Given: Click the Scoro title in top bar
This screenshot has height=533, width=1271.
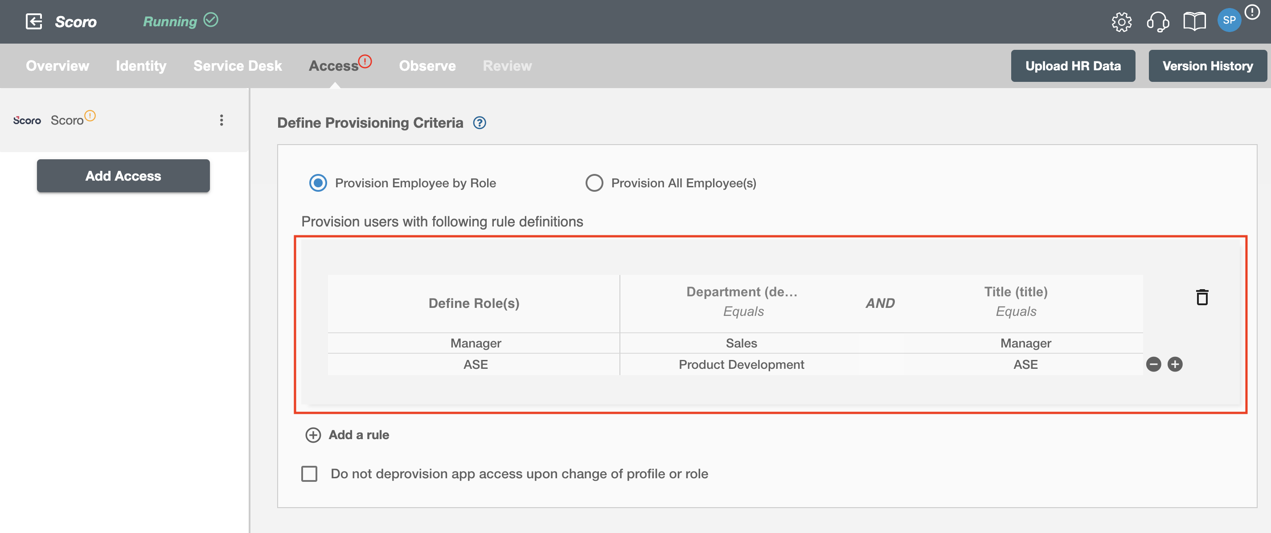Looking at the screenshot, I should click(x=75, y=22).
